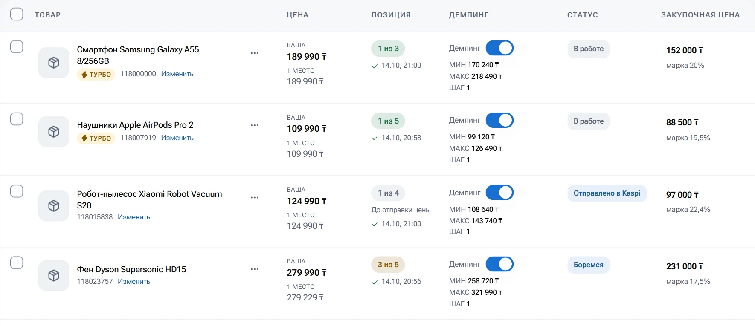Click the МАКС 321 990 ₸ value

tap(476, 292)
